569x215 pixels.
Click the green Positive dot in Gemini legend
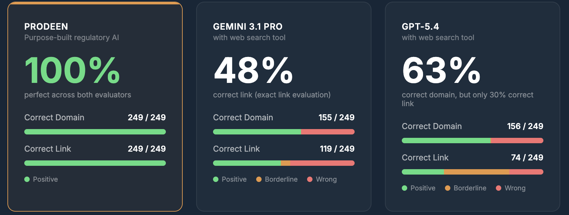point(216,179)
